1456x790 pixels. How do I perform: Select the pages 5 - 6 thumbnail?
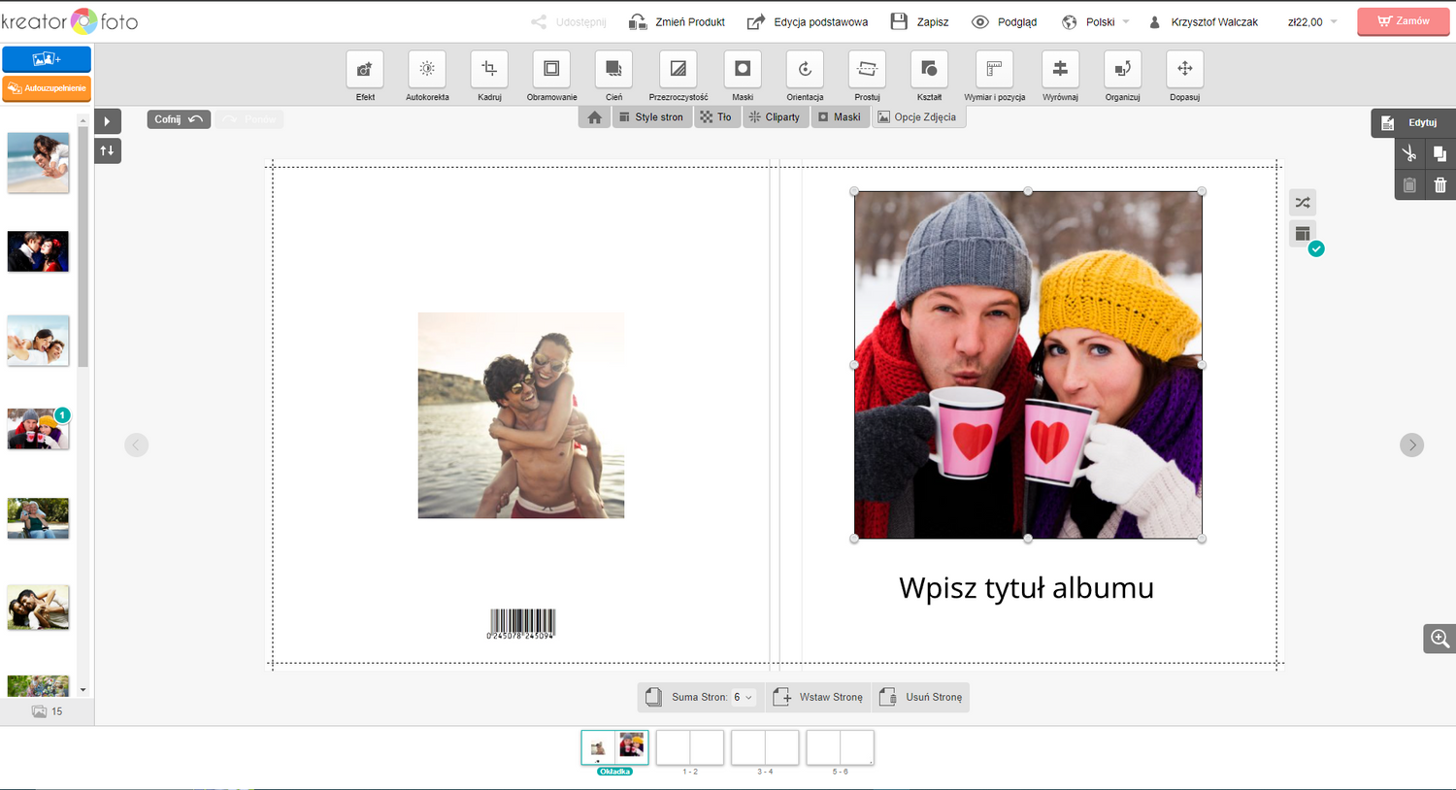(x=841, y=748)
